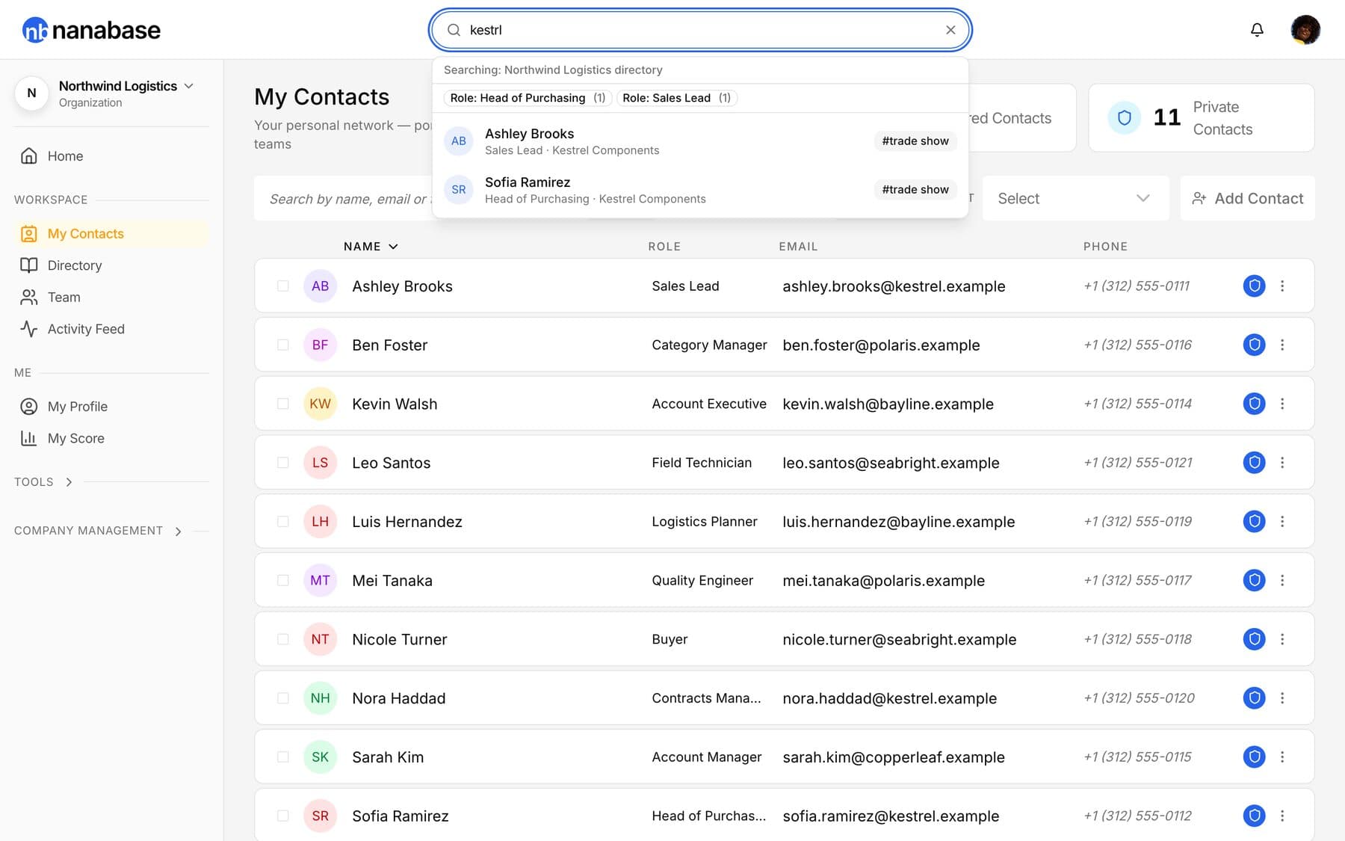
Task: Click the shield icon in Sarah Kim row
Action: click(1254, 757)
